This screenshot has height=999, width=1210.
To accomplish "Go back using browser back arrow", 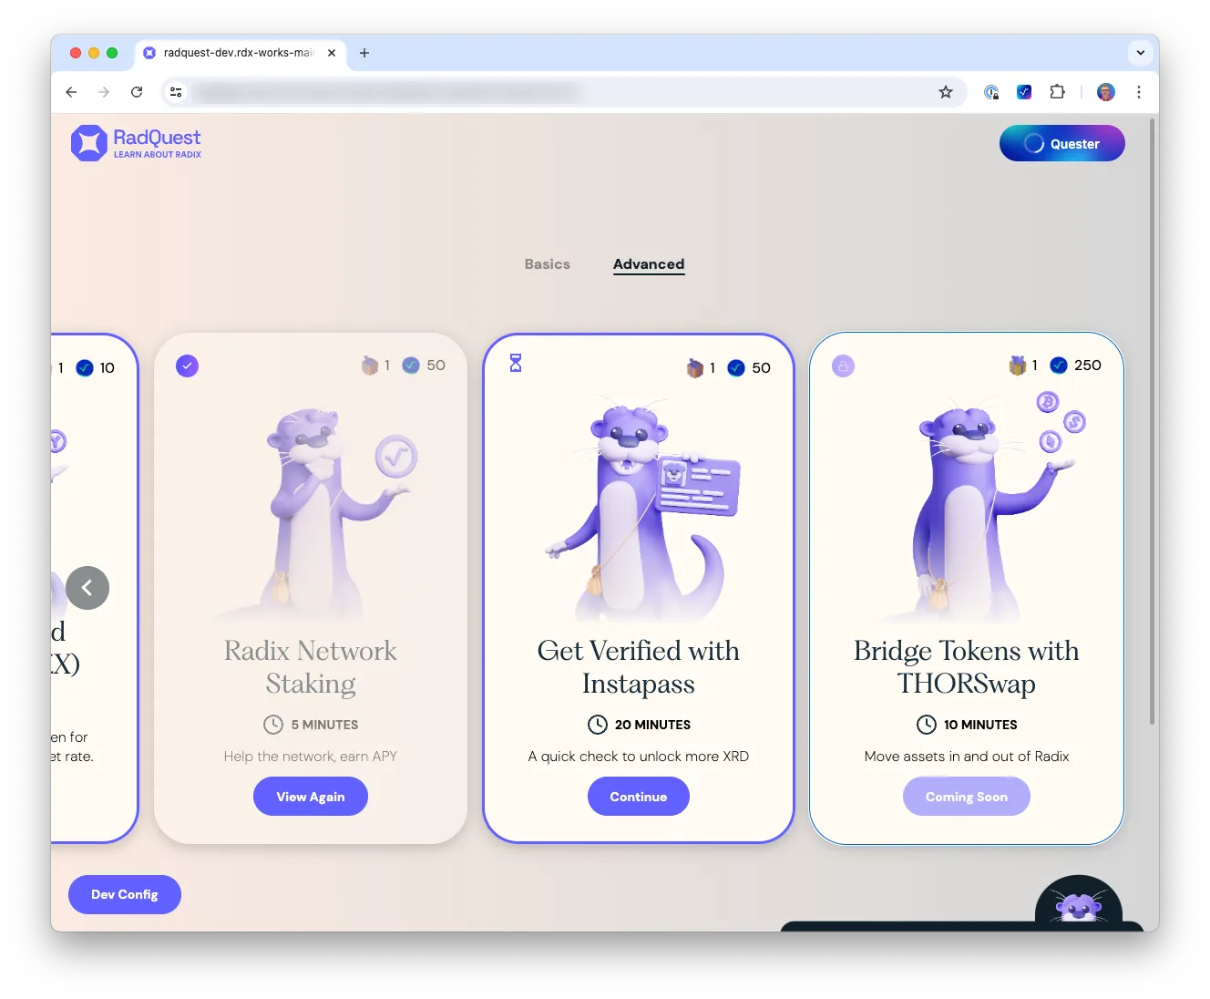I will pyautogui.click(x=71, y=92).
